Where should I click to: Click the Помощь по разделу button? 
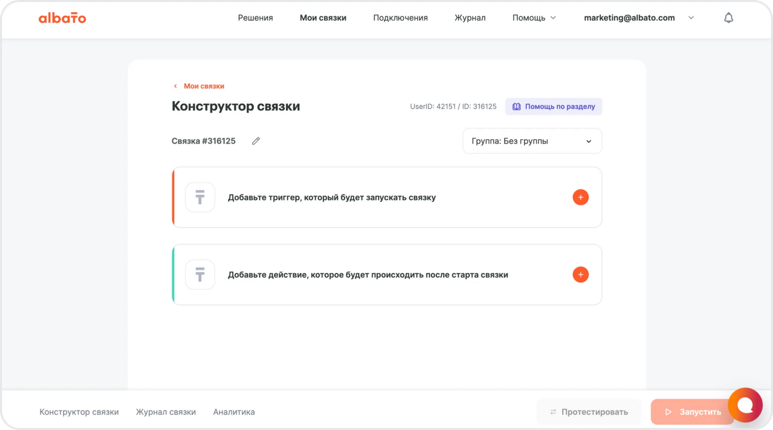coord(554,106)
